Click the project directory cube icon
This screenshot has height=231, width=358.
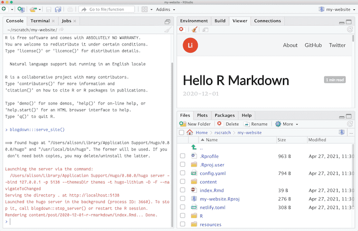pyautogui.click(x=341, y=132)
